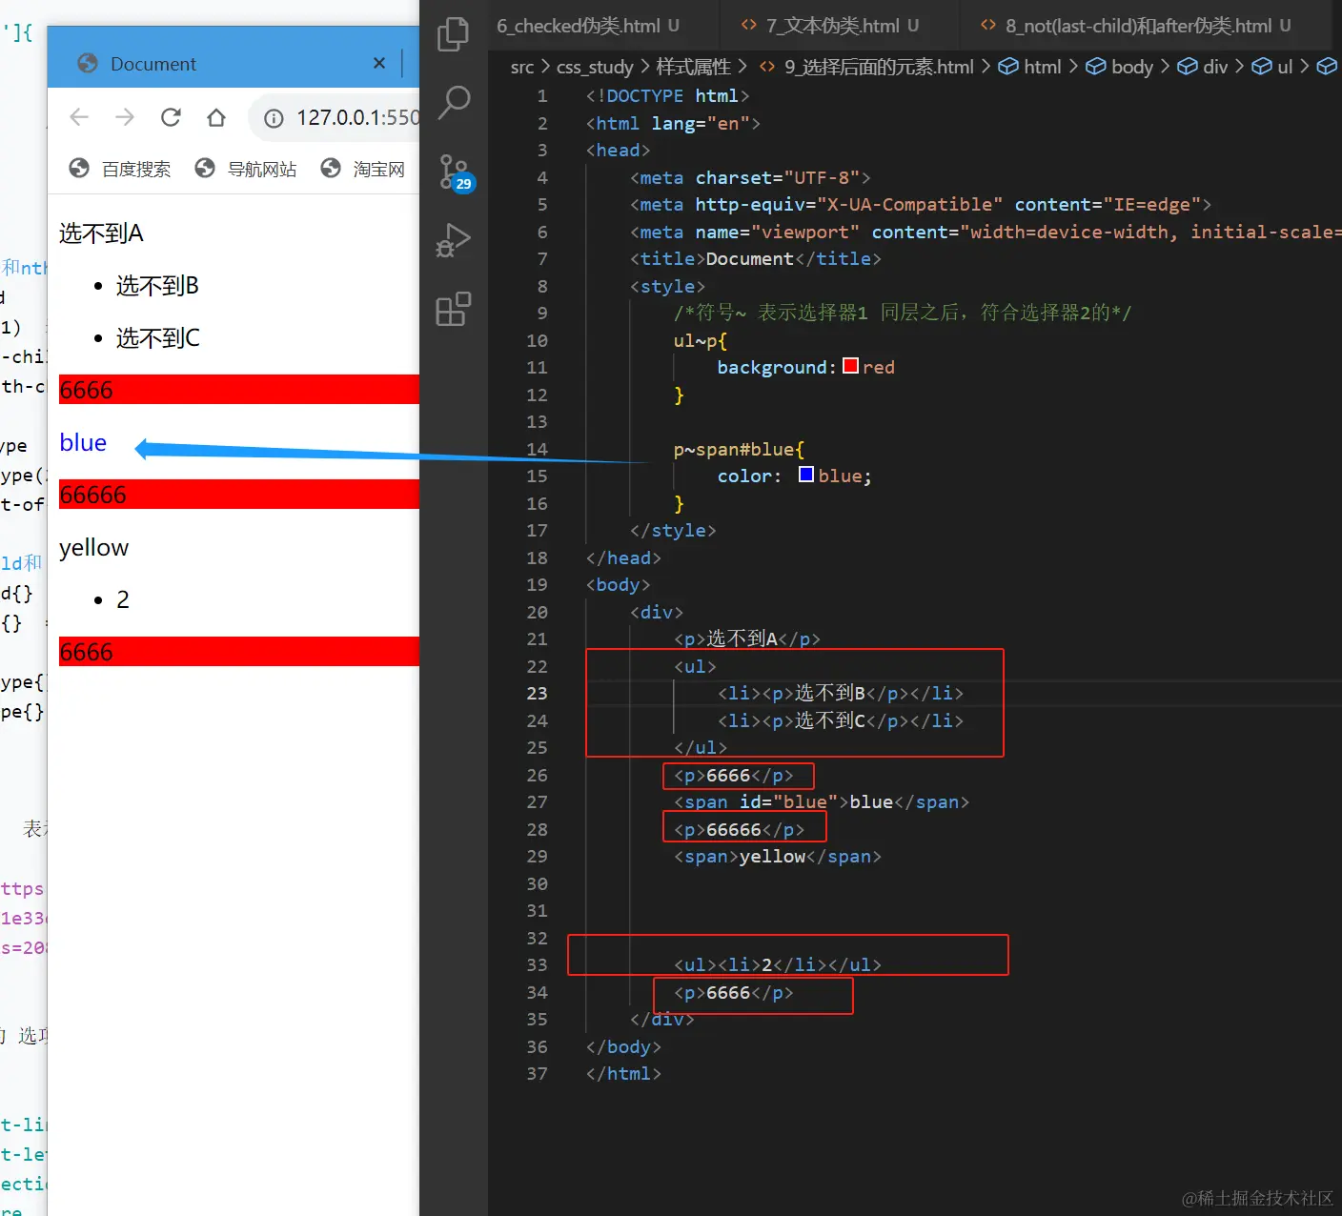Click the '<meta charset="UTF-8">' code line
Viewport: 1342px width, 1216px height.
pyautogui.click(x=750, y=177)
